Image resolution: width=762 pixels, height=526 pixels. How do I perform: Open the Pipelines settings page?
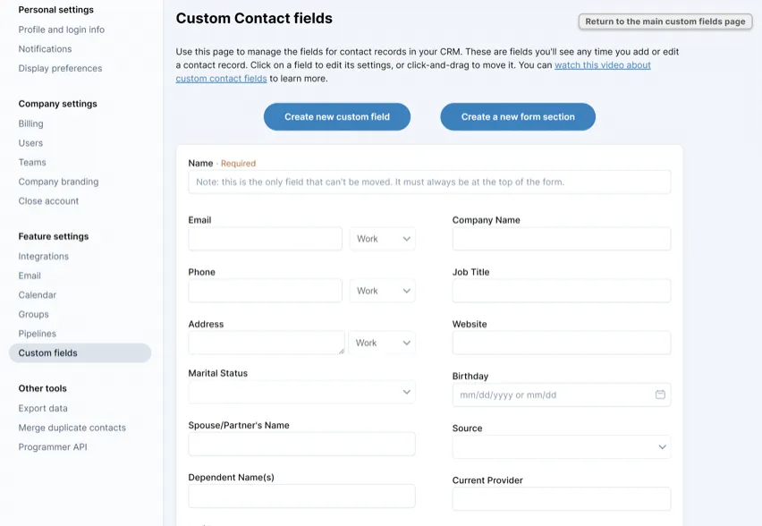click(37, 333)
